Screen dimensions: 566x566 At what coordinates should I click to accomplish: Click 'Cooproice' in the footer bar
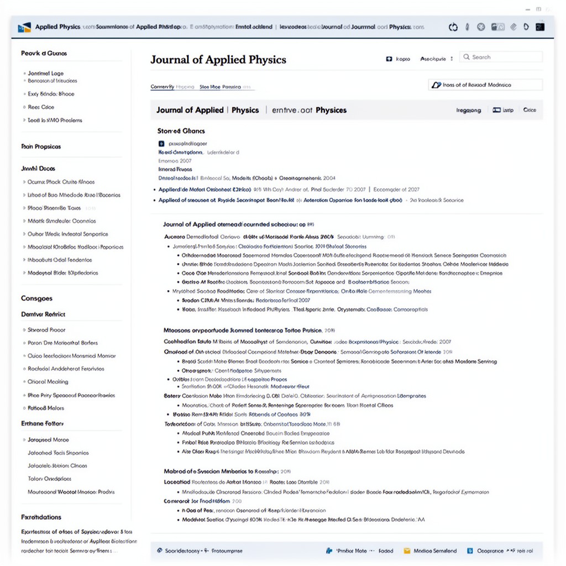pos(490,551)
